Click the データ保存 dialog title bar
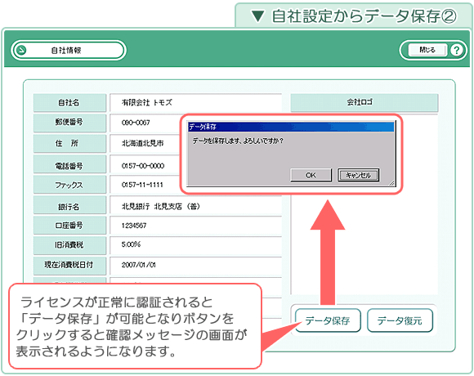 291,127
